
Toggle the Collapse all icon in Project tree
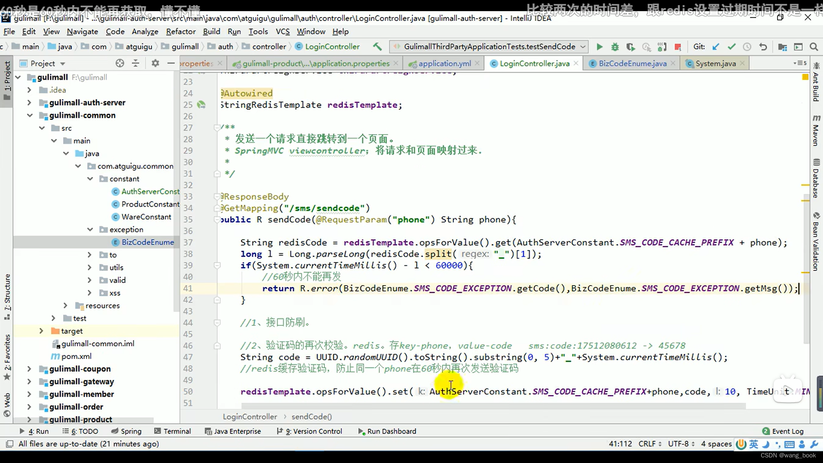(135, 63)
